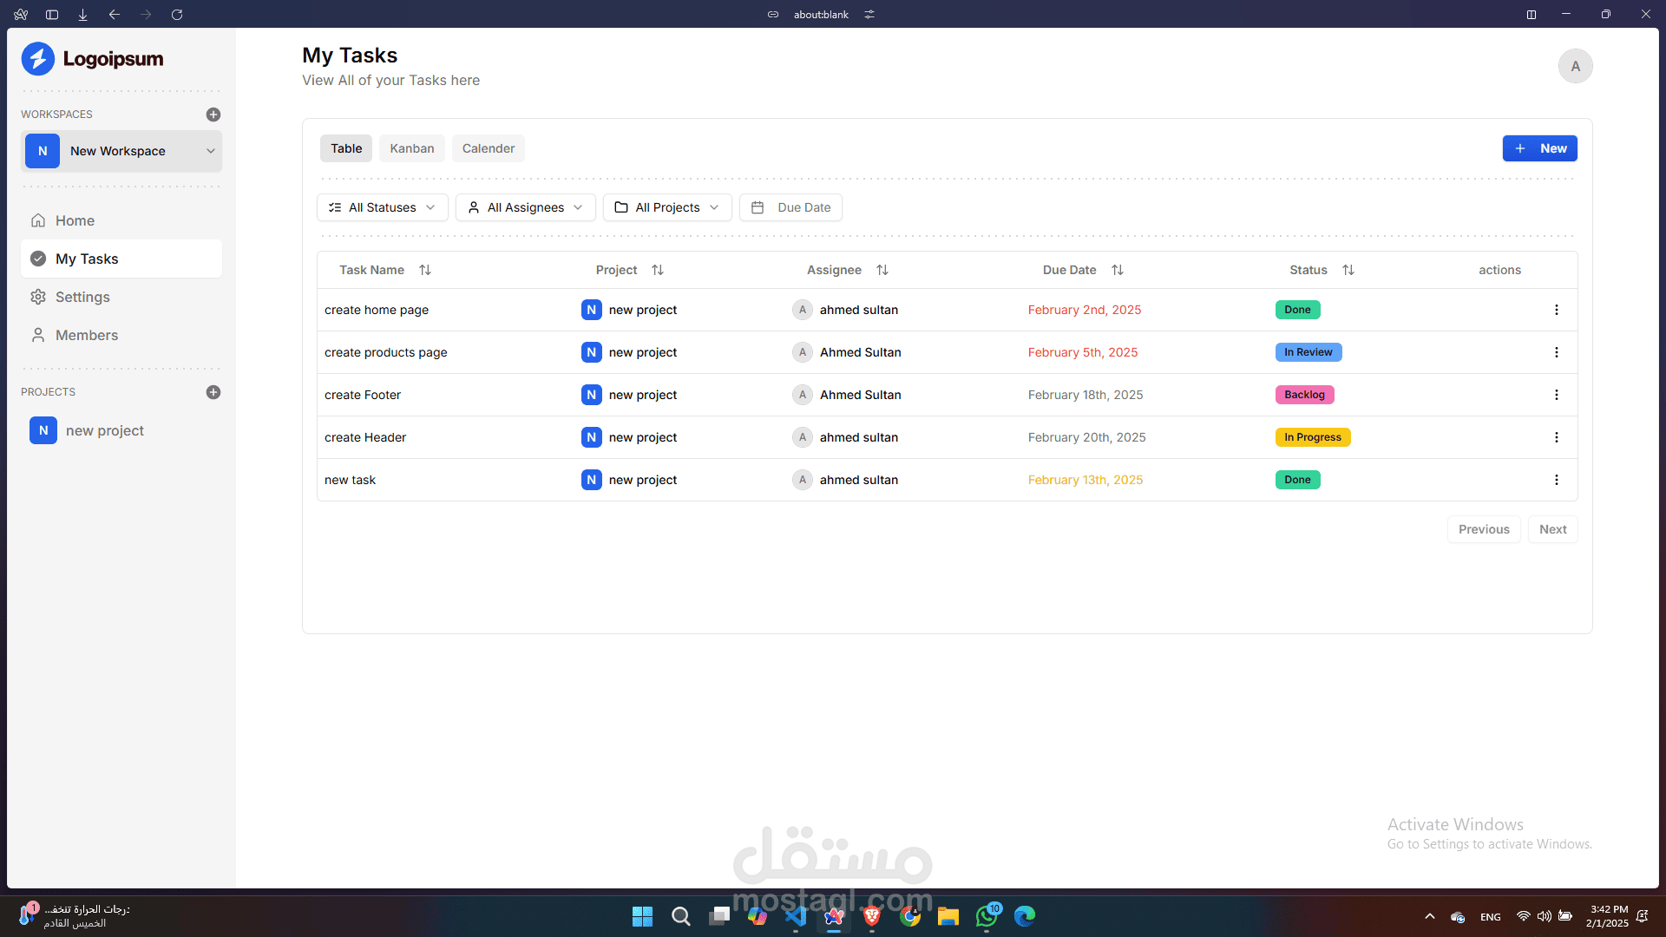Open actions menu for create home page
Screen dimensions: 1666x937
(1556, 310)
